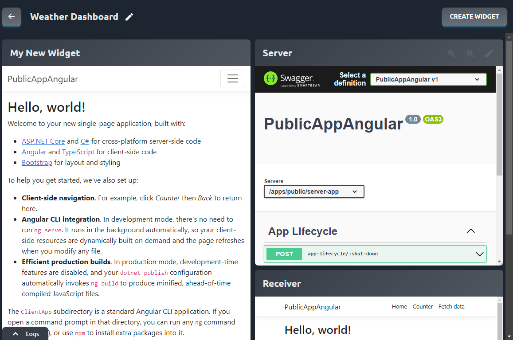Go to Home in the Receiver navbar
Viewport: 513px width, 340px height.
[x=399, y=307]
